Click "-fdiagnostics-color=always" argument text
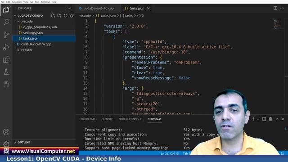This screenshot has height=162, width=288. pos(164,94)
